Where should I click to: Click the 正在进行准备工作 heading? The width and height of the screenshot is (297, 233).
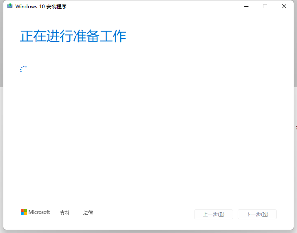click(73, 36)
